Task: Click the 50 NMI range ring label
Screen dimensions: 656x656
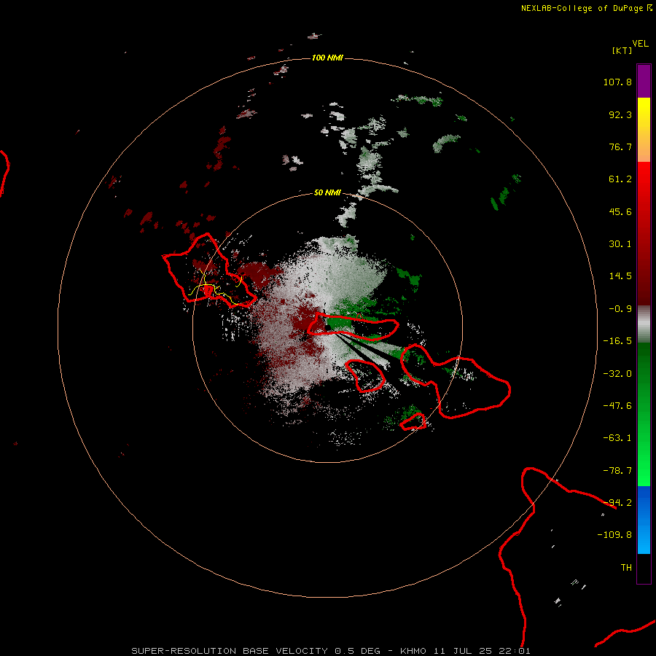Action: tap(327, 192)
